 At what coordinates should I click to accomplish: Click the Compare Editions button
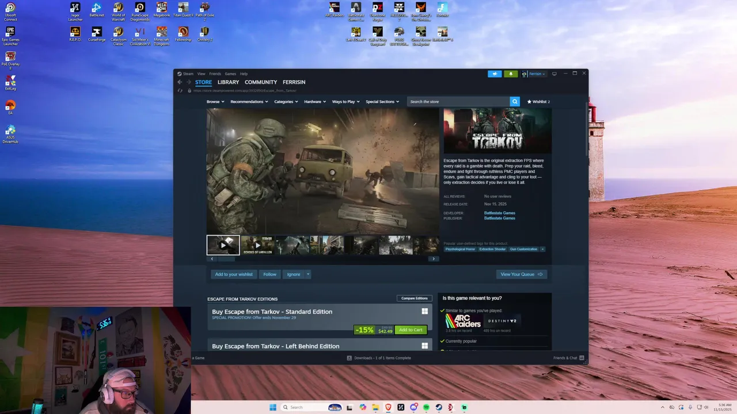click(415, 298)
